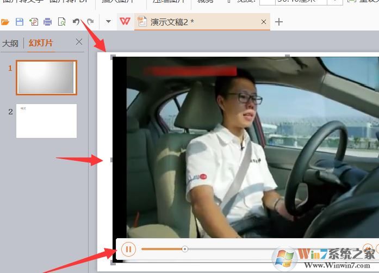Open a new document tab with plus
This screenshot has height=273, width=379.
[x=279, y=22]
